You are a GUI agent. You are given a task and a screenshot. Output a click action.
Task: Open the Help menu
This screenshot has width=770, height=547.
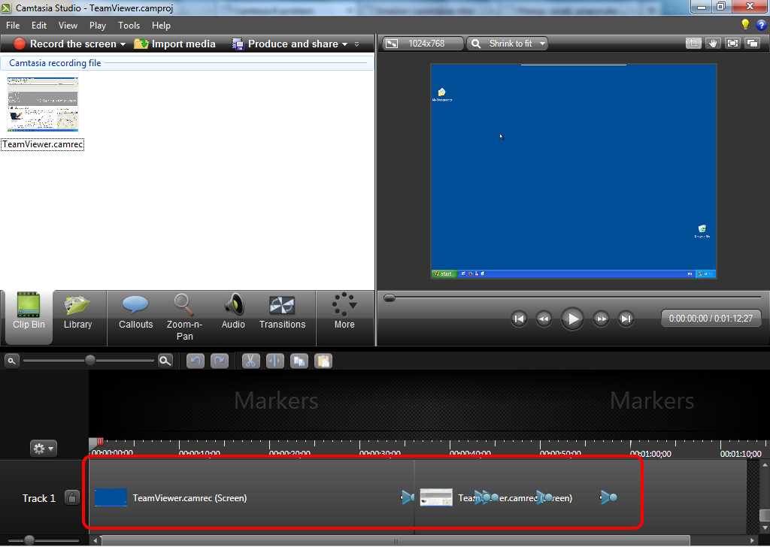161,26
